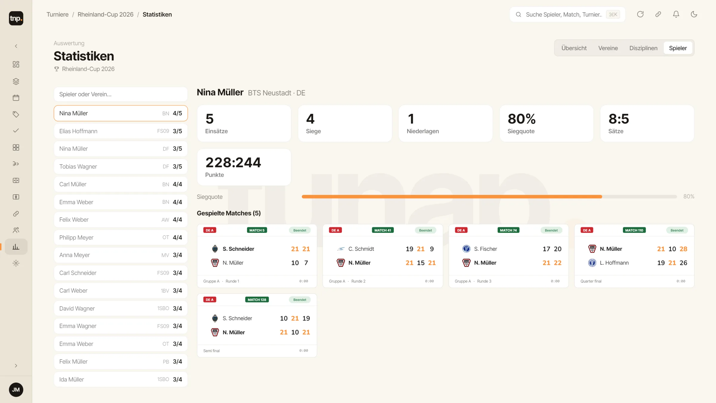Open the layers stack icon in sidebar
The width and height of the screenshot is (716, 403).
[16, 81]
